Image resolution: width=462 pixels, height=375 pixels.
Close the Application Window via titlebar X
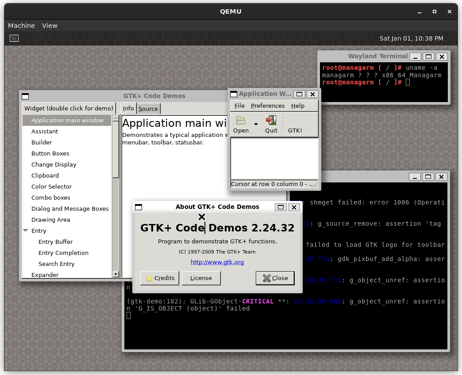tap(312, 94)
